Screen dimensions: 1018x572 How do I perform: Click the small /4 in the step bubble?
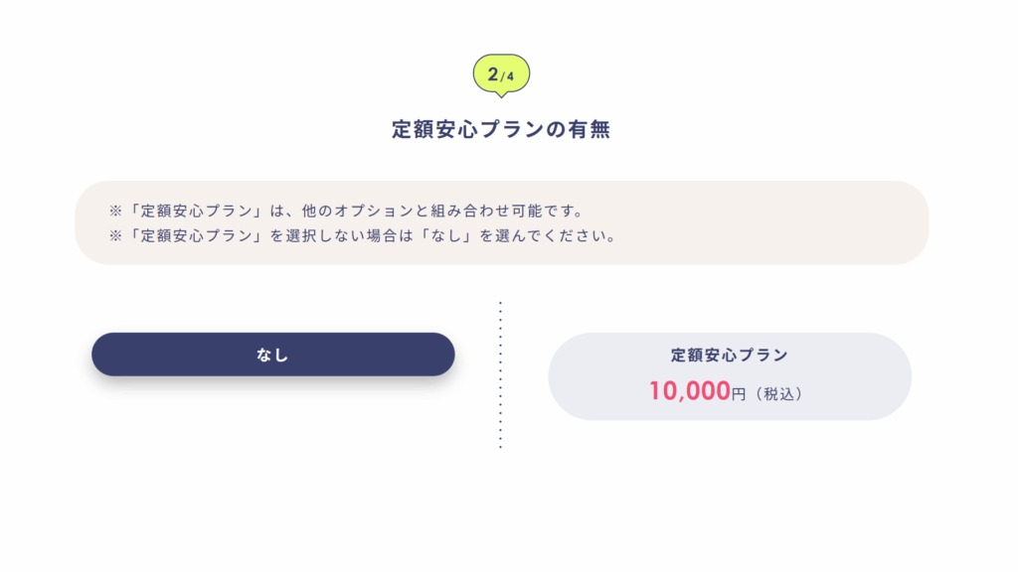(x=508, y=76)
